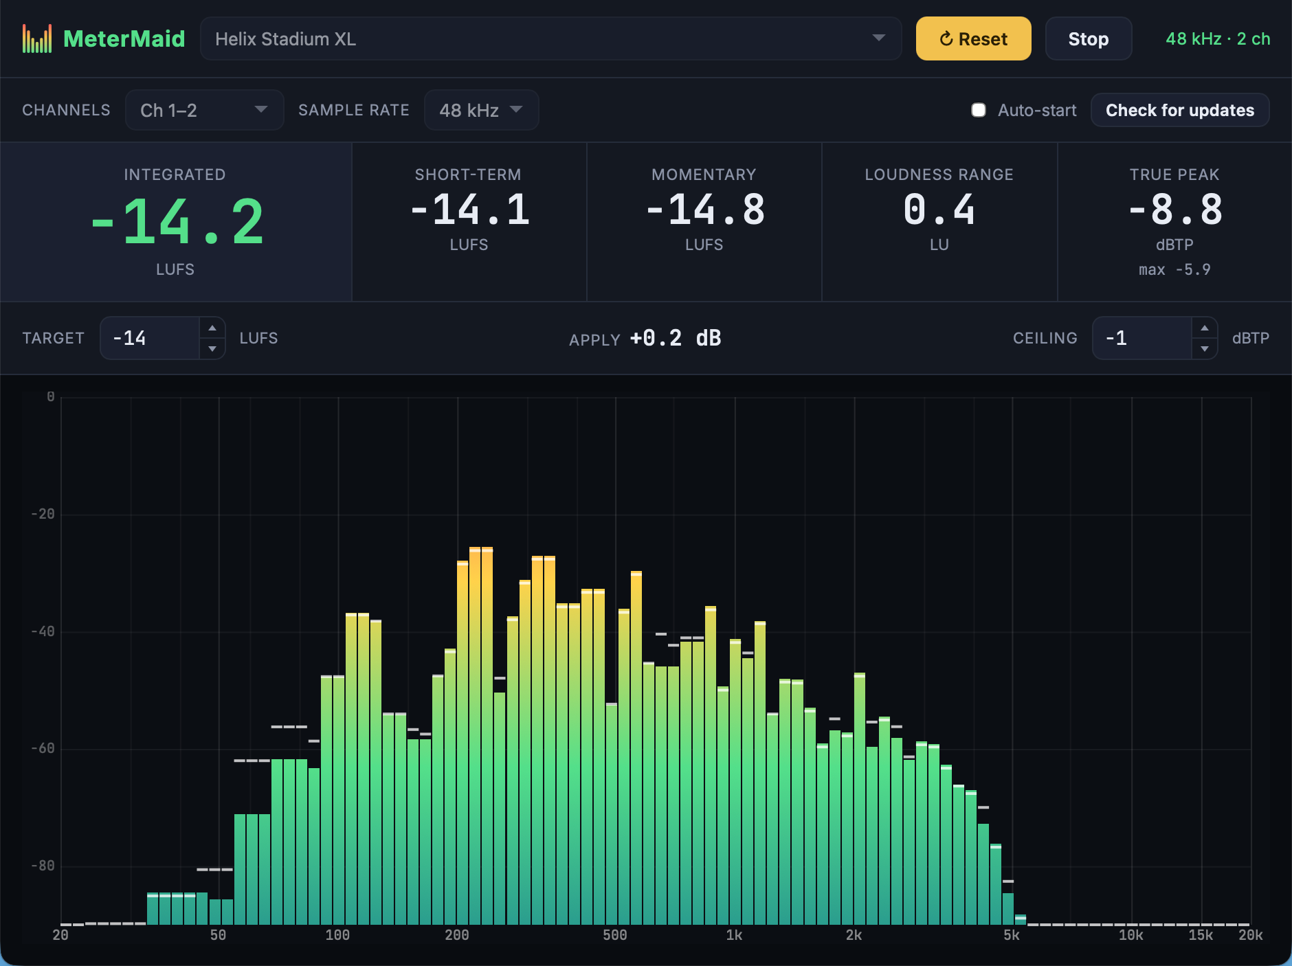Image resolution: width=1292 pixels, height=966 pixels.
Task: Decrease target with the down stepper arrow
Action: click(212, 349)
